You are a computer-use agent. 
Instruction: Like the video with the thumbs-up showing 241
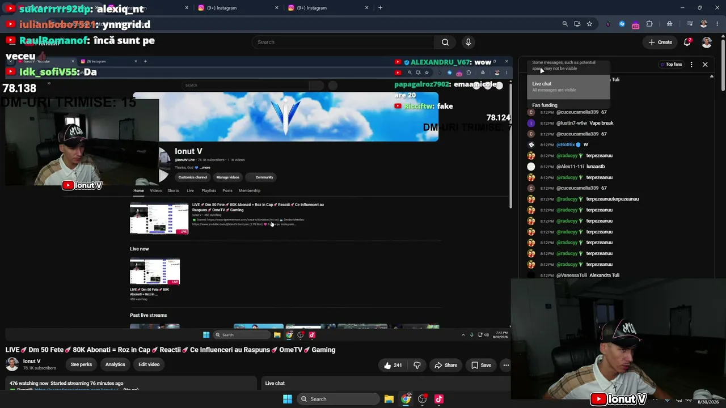(x=392, y=365)
